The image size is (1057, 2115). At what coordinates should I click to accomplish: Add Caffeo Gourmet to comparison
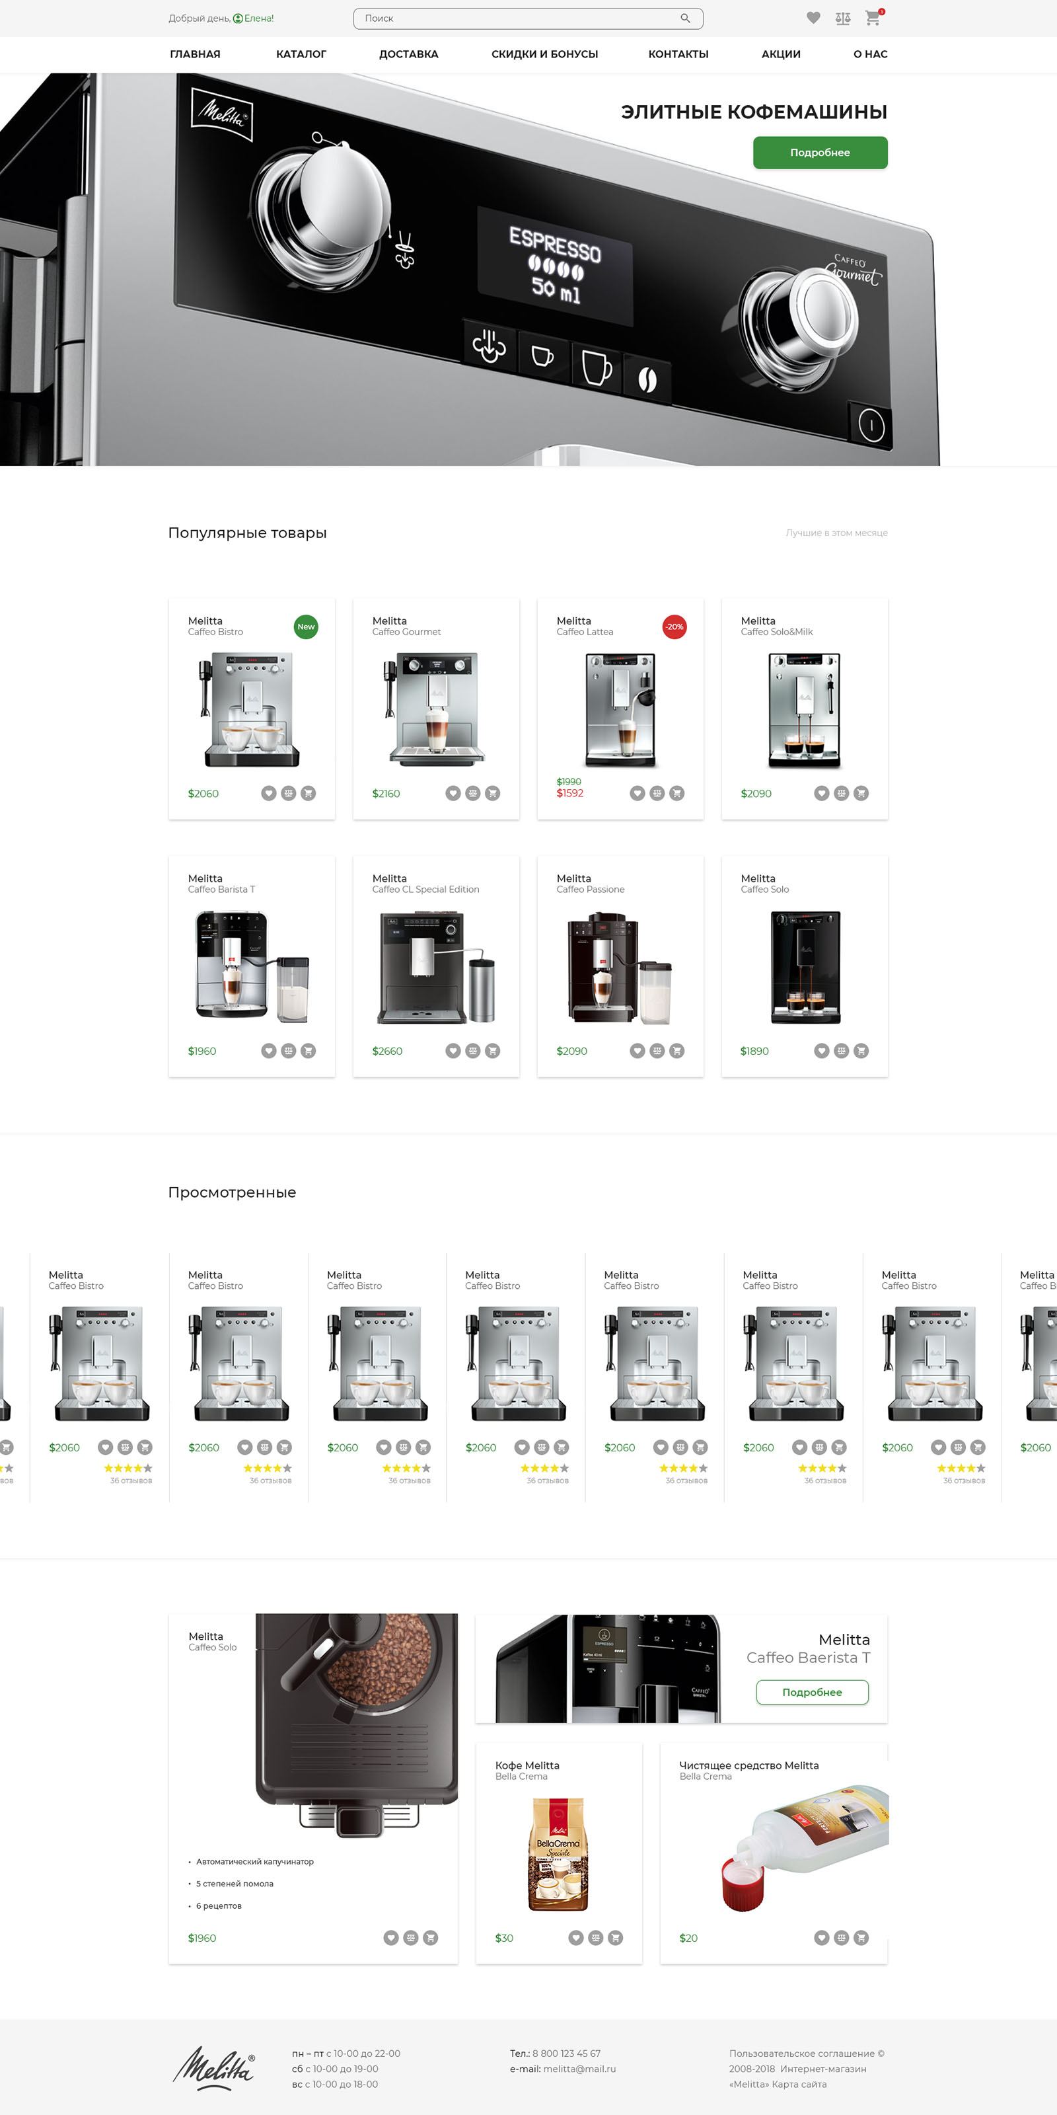tap(473, 793)
